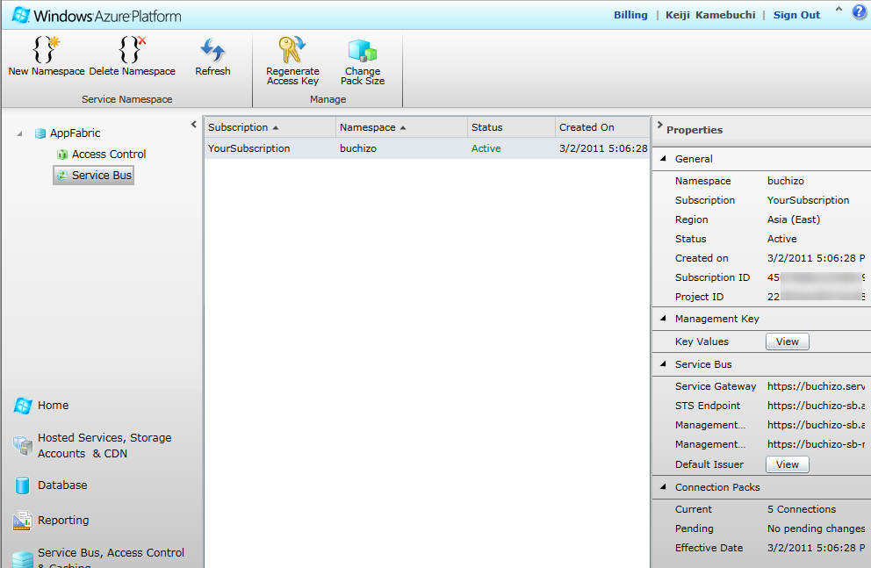The width and height of the screenshot is (871, 568).
Task: View the Default Issuer
Action: 787,464
